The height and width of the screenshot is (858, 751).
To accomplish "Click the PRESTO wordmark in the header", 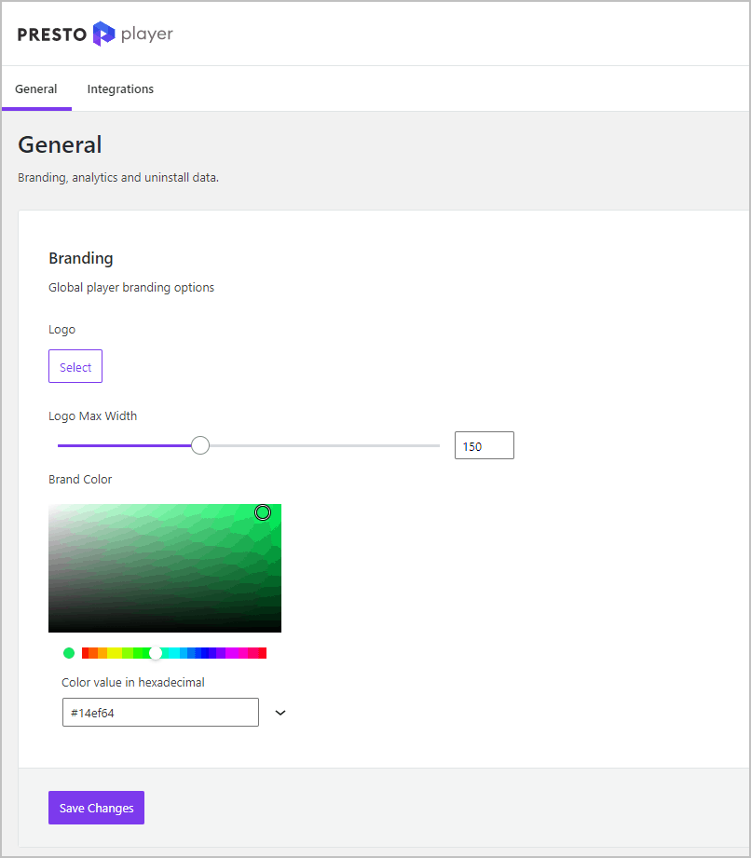I will click(x=51, y=34).
